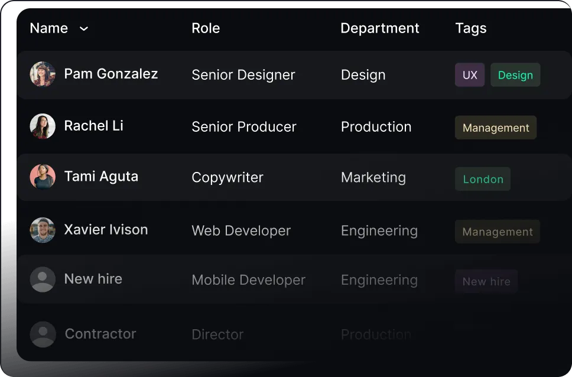Click the purple New hire tag

486,281
